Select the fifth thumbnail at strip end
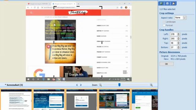Screen dimensions: 196x110 click(145, 100)
